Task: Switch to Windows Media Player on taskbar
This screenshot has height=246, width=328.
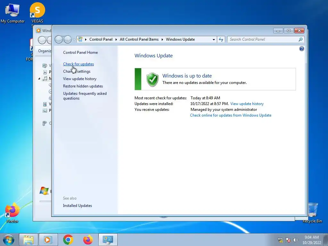Action: (48, 240)
